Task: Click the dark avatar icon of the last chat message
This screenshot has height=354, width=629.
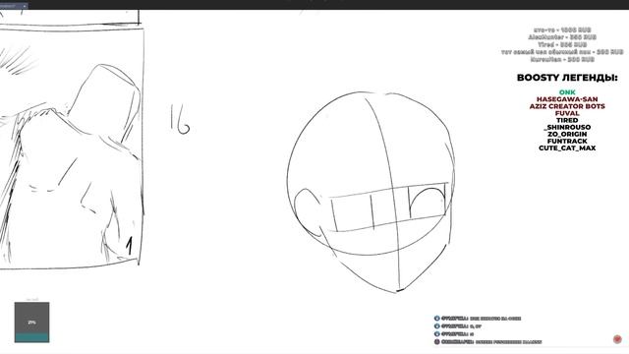Action: pos(436,342)
